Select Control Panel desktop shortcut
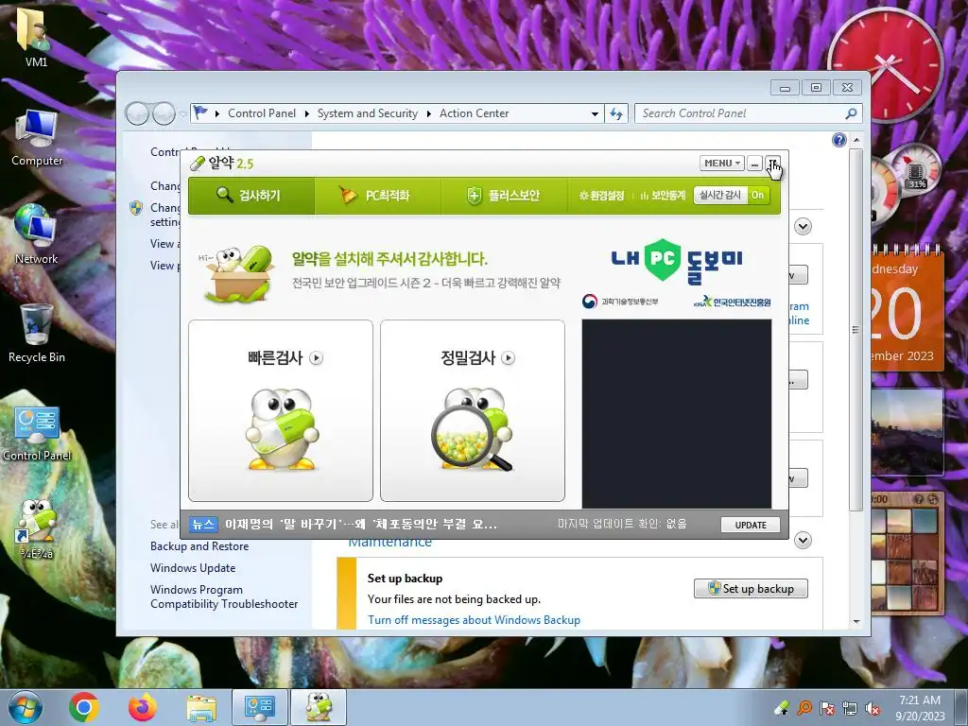968x726 pixels. (37, 433)
